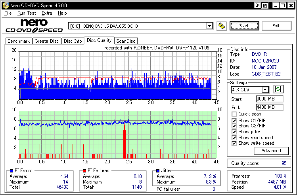Open the drive selection dropdown
297x195 pixels.
(x=209, y=26)
